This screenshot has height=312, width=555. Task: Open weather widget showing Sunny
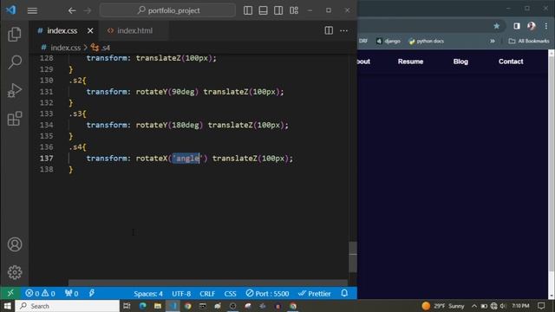pyautogui.click(x=443, y=306)
